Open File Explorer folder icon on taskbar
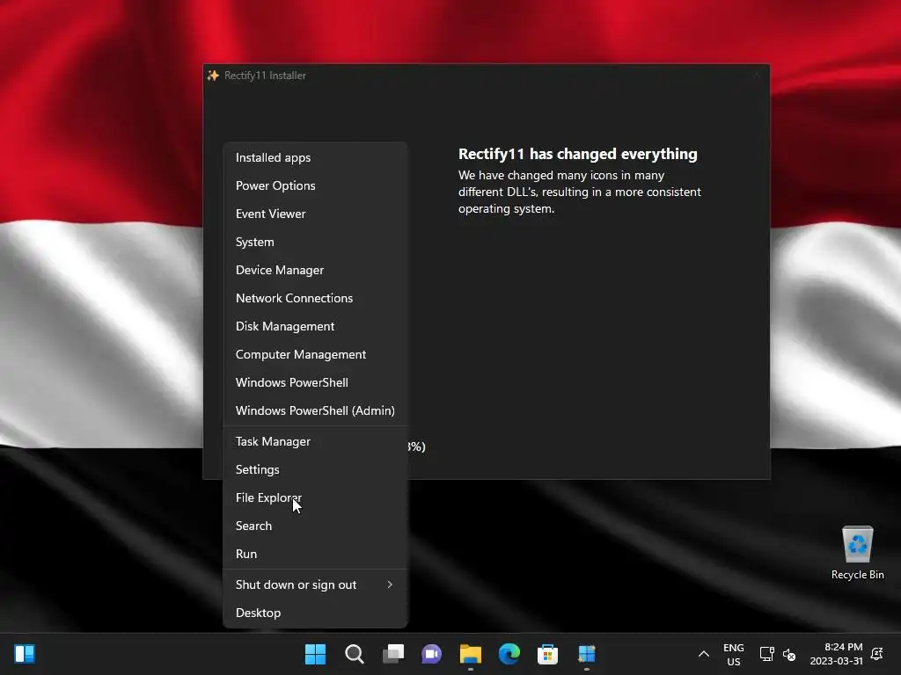This screenshot has width=901, height=675. tap(470, 654)
